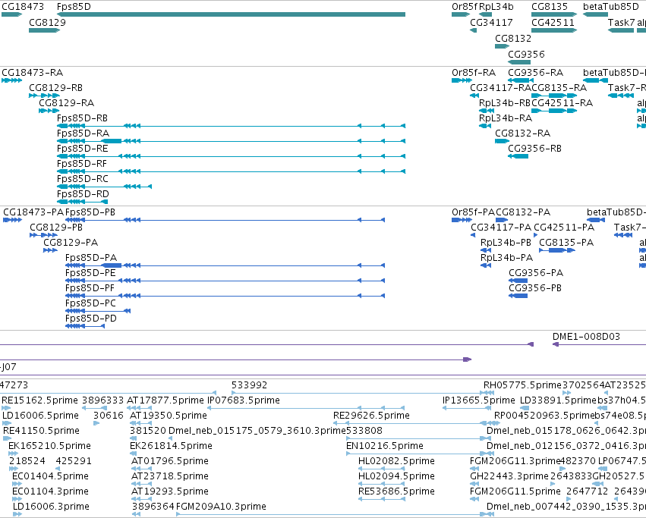Click the HL02082.5prime EST label
The height and width of the screenshot is (518, 646).
click(397, 461)
